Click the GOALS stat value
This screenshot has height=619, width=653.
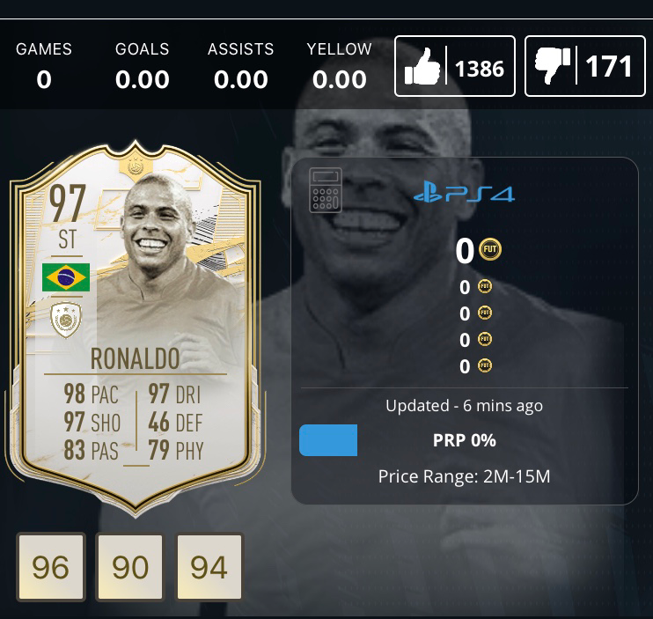142,79
